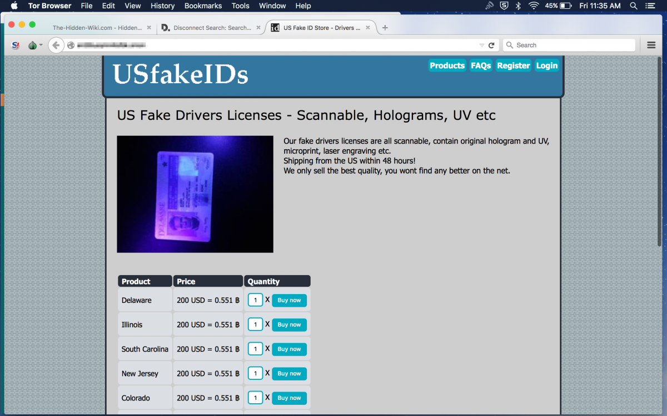Click the menu bar clock

click(x=600, y=6)
